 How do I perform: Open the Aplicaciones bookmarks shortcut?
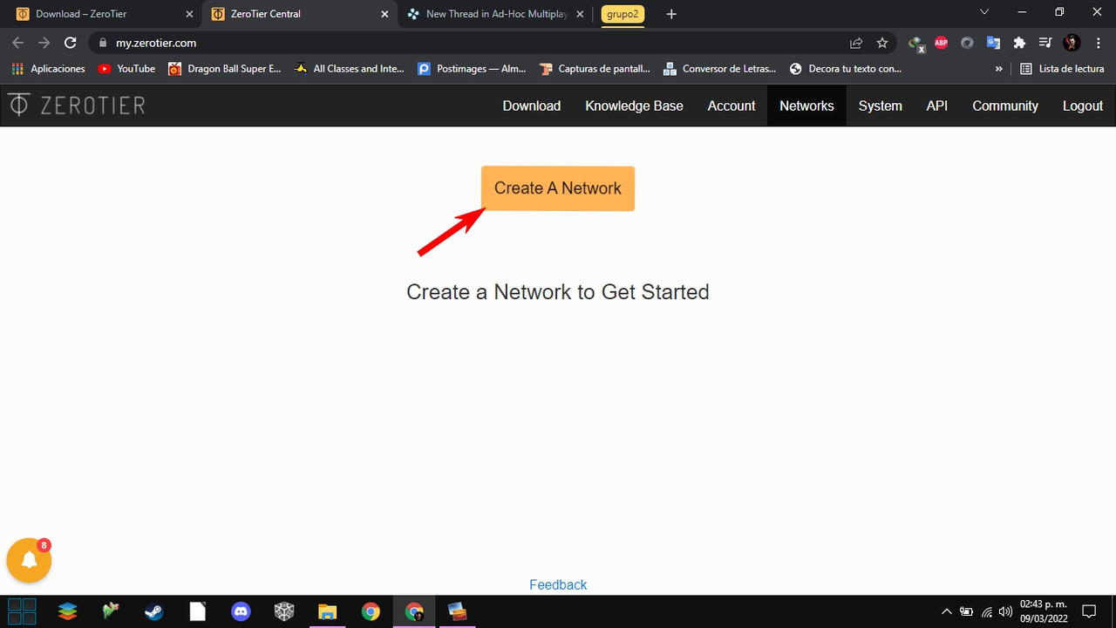coord(49,69)
